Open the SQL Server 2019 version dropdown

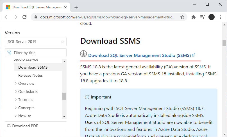(x=36, y=42)
